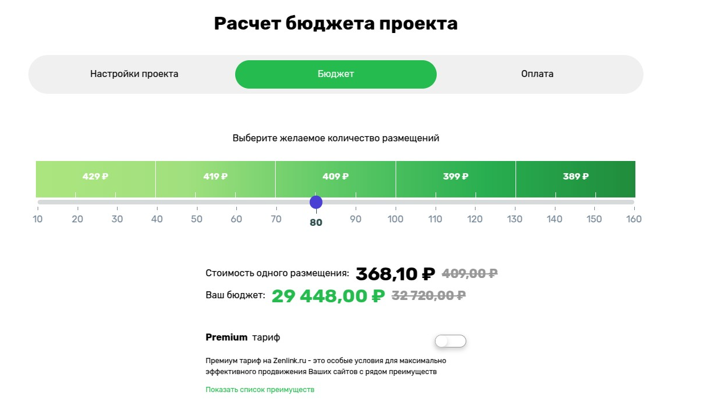Click the heading Расчет бюджета проекта
This screenshot has width=702, height=399.
336,23
